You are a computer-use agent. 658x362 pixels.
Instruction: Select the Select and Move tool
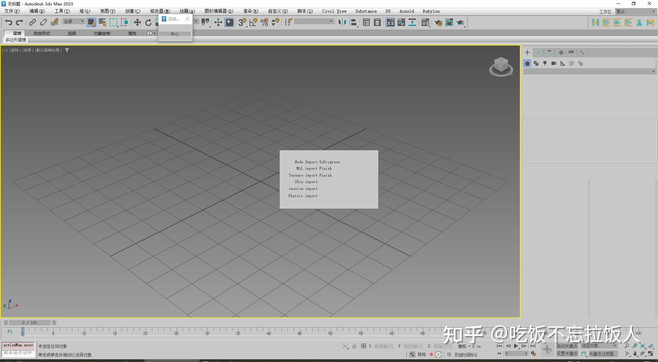coord(137,22)
